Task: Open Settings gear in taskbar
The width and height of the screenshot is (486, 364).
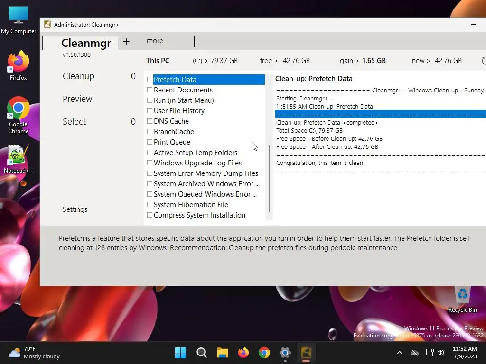Action: click(285, 353)
